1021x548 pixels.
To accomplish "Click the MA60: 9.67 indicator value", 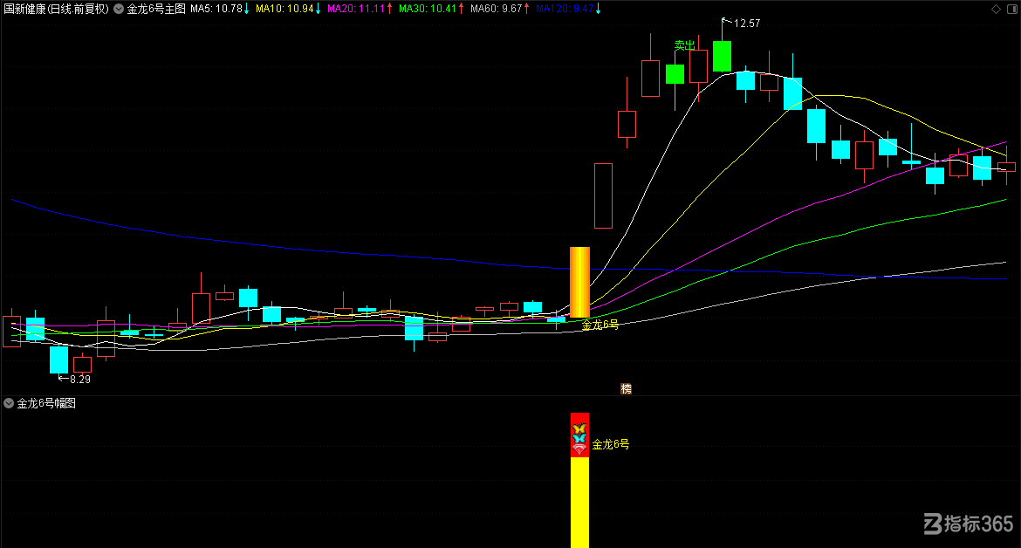I will (497, 9).
